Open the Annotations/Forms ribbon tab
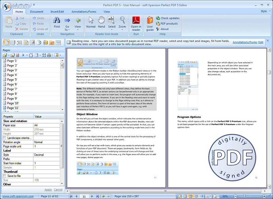 coord(84,12)
